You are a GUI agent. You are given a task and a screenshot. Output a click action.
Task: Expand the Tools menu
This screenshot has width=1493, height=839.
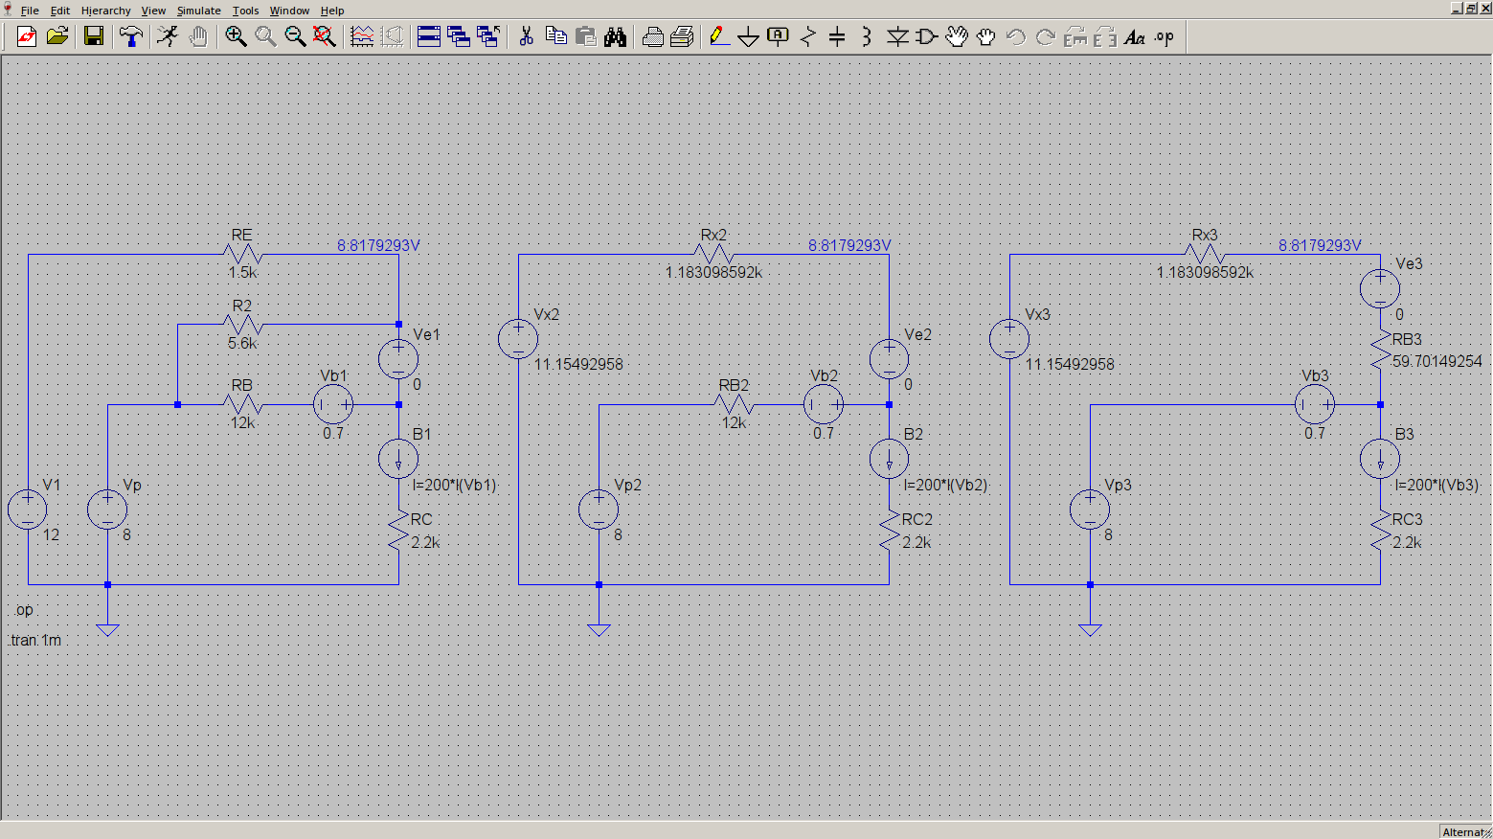[x=245, y=11]
